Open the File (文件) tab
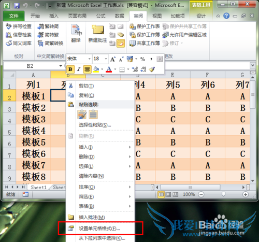 pyautogui.click(x=14, y=16)
